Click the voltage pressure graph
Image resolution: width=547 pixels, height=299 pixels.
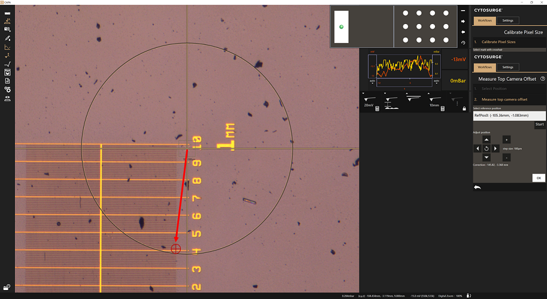click(405, 66)
